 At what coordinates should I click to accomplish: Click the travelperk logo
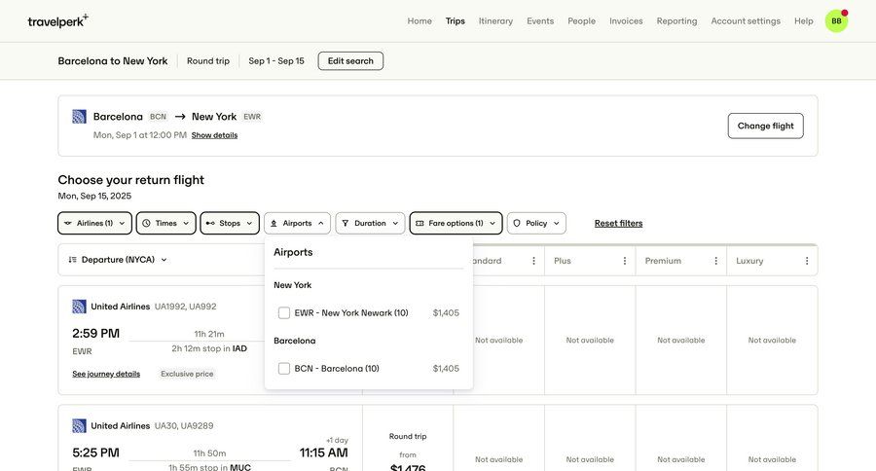57,20
